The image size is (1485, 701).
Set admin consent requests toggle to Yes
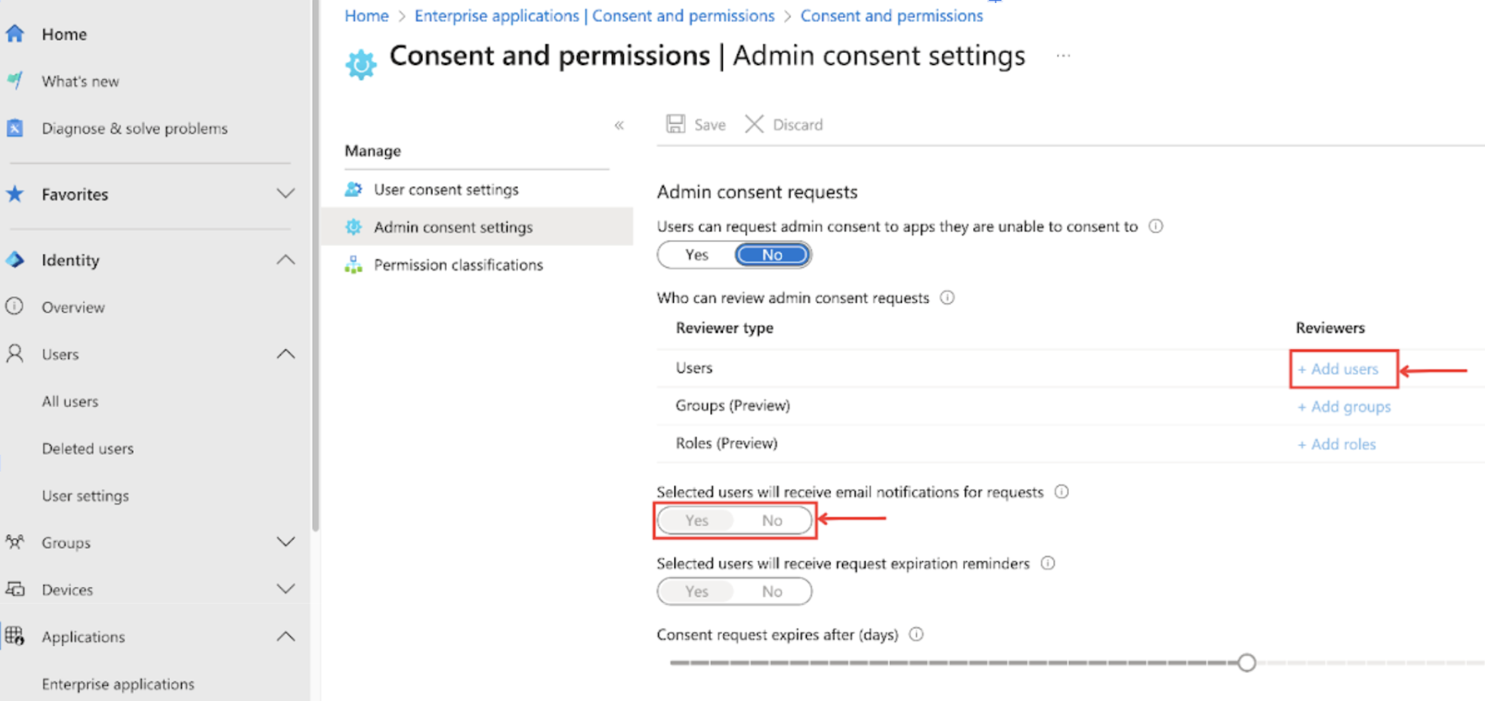(x=696, y=255)
